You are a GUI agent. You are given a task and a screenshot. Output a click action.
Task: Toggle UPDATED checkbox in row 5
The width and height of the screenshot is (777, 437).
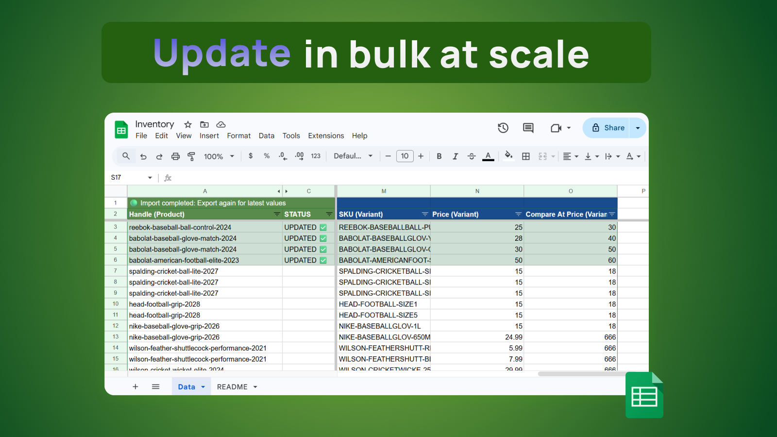323,249
